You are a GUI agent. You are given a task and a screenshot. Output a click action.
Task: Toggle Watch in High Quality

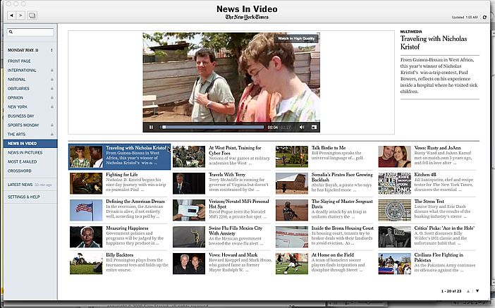coord(297,38)
